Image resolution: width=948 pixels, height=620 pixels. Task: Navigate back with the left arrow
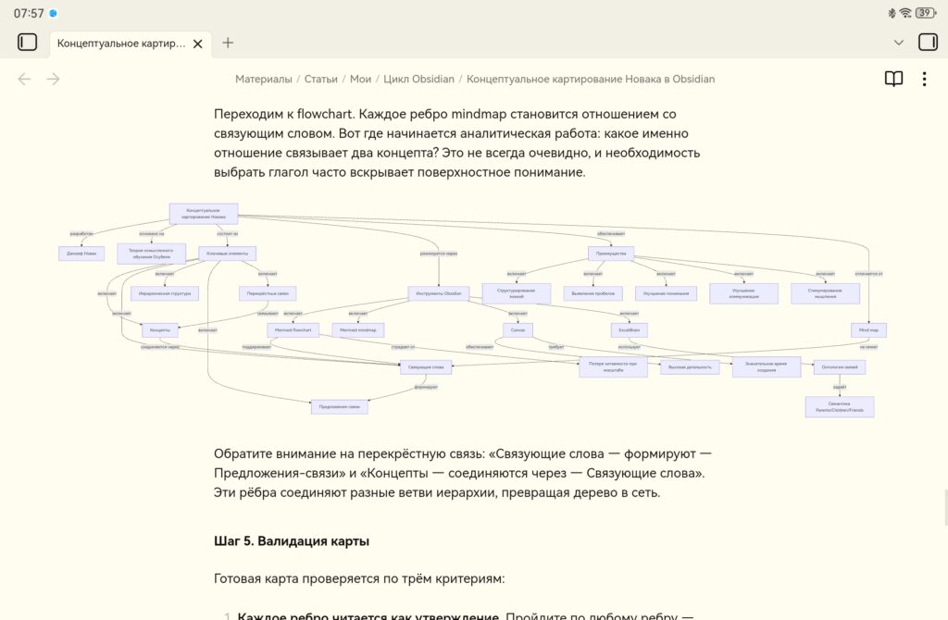pyautogui.click(x=24, y=80)
